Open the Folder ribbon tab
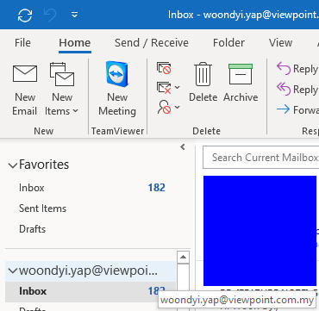Image resolution: width=319 pixels, height=311 pixels. pos(228,43)
